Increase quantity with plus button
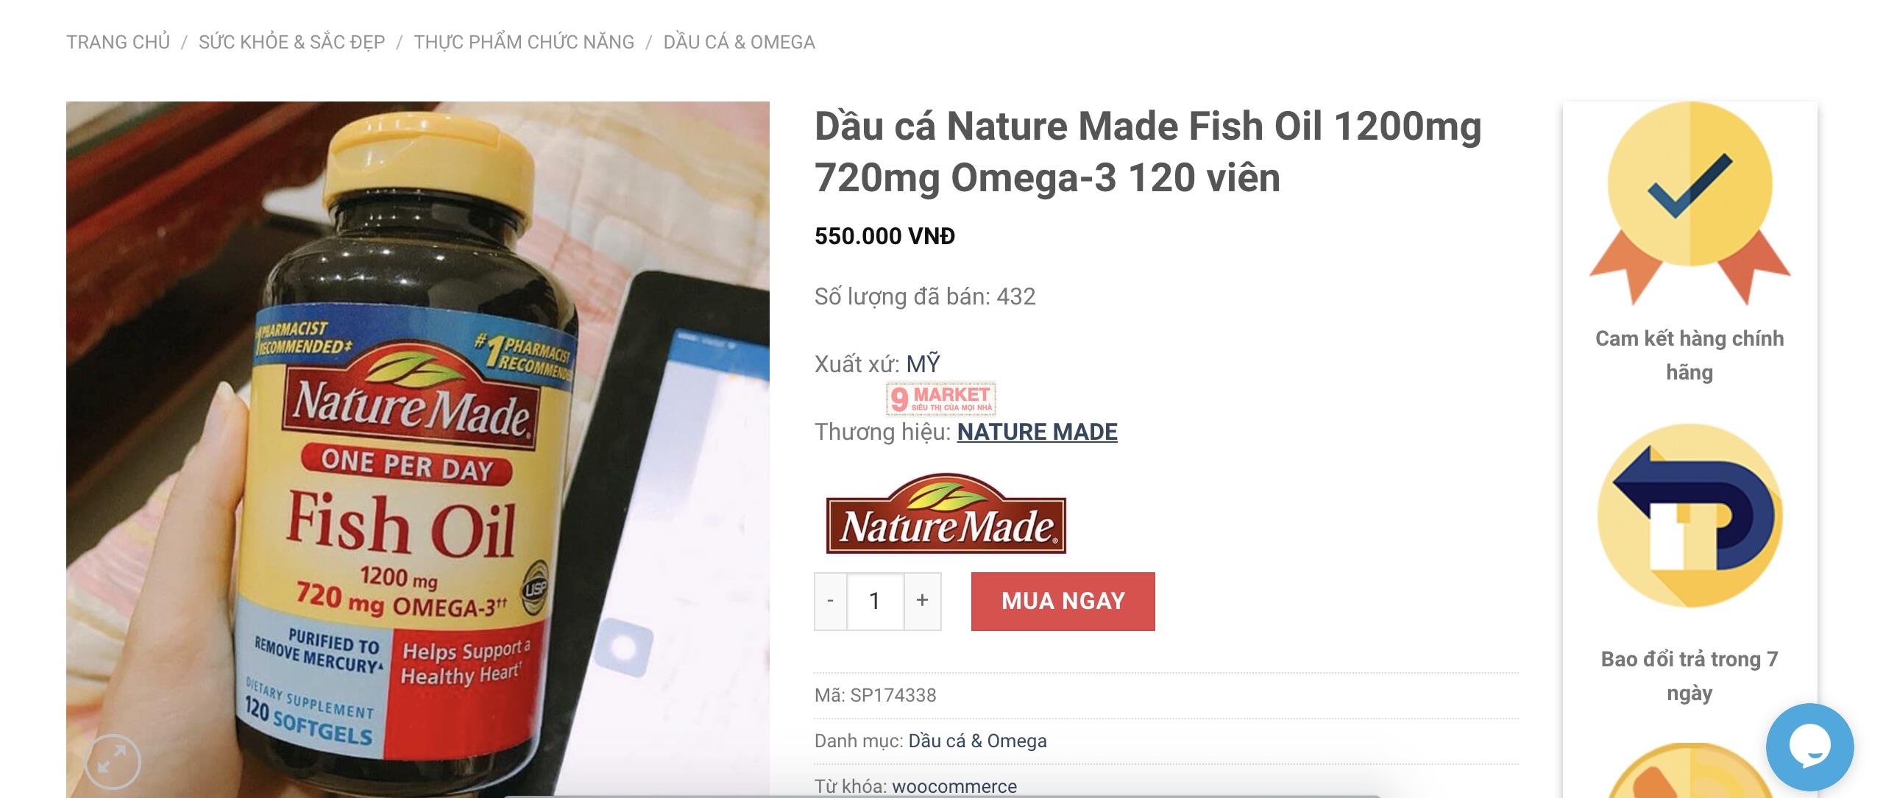This screenshot has width=1883, height=798. pos(922,601)
